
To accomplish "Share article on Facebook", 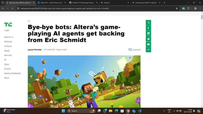I will point(148,28).
